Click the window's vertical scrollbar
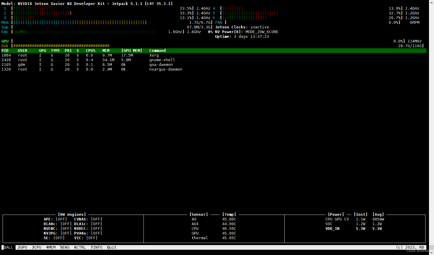This screenshot has width=434, height=255. 431,127
